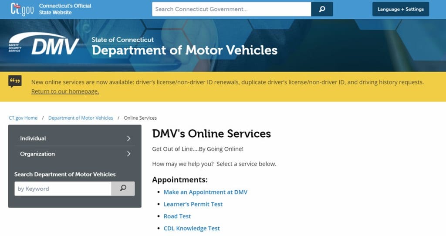
Task: Click the by Keyword search field
Action: tap(63, 189)
